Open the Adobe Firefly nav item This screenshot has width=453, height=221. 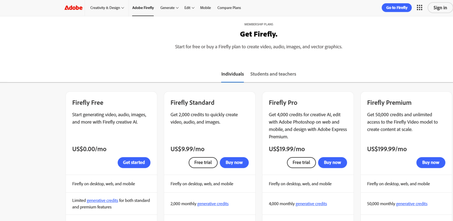(143, 8)
